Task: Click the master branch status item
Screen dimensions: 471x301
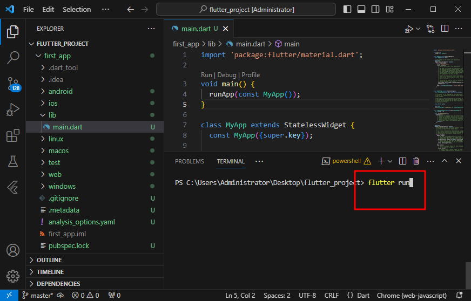Action: point(38,295)
